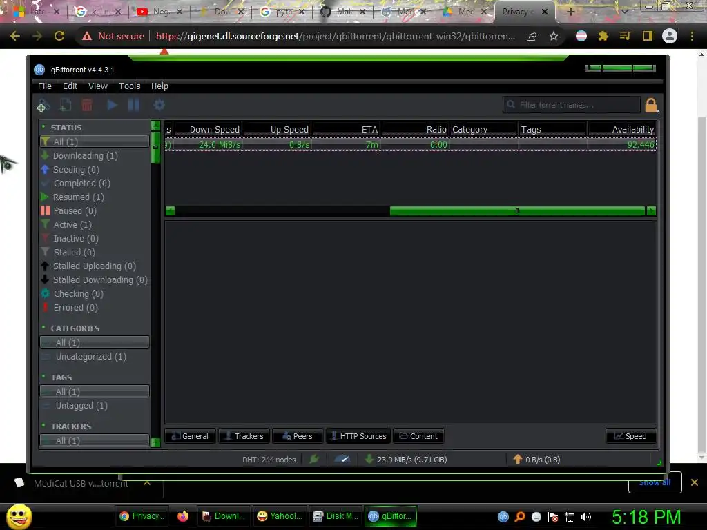Open the Help menu
707x530 pixels.
point(159,86)
